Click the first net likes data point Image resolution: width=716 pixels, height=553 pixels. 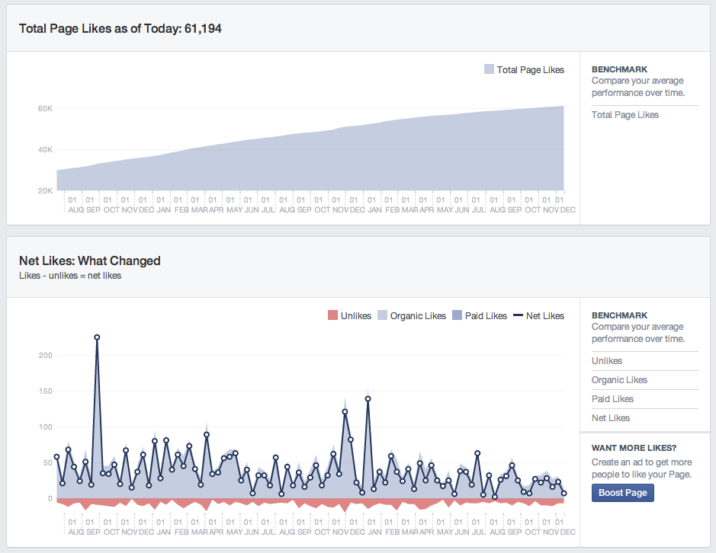(56, 457)
